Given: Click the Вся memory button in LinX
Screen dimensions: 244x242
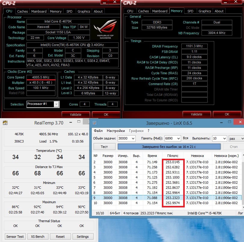Looking at the screenshot, I should coord(186,138).
